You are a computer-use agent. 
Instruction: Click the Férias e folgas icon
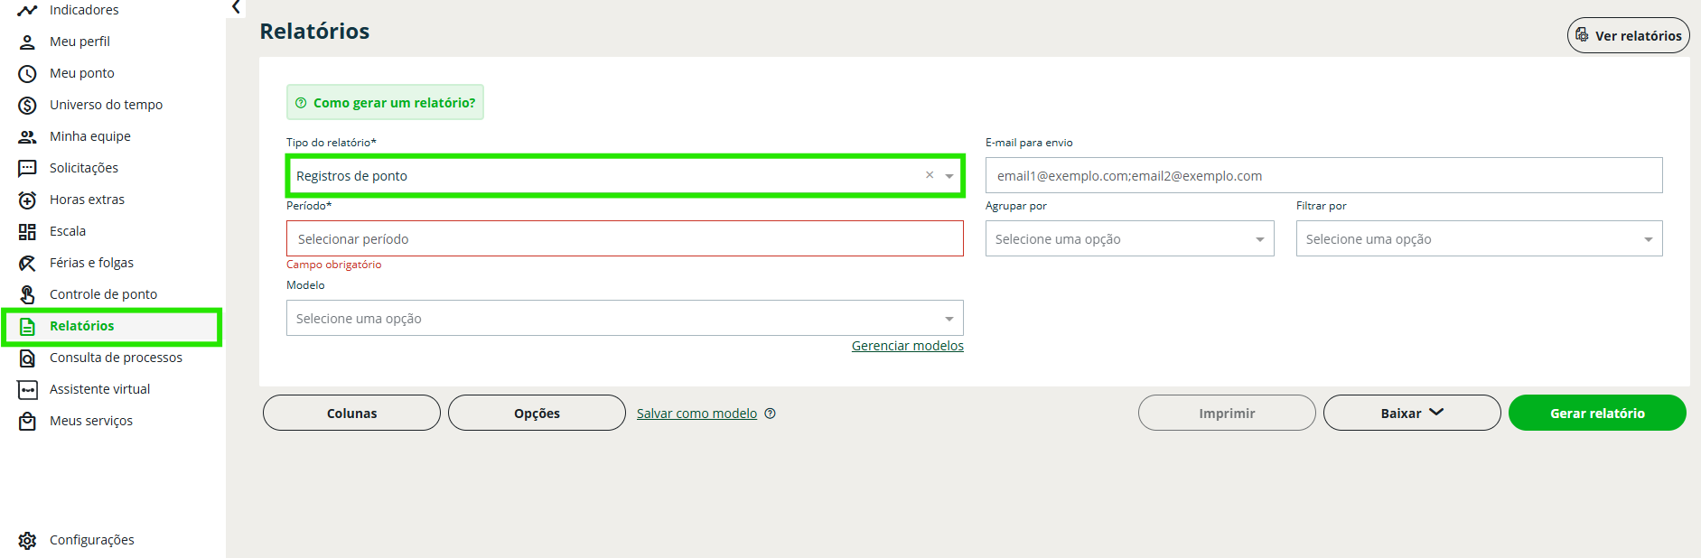(x=28, y=263)
